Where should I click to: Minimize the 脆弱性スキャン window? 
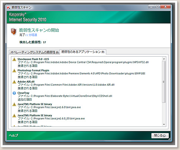(151, 7)
